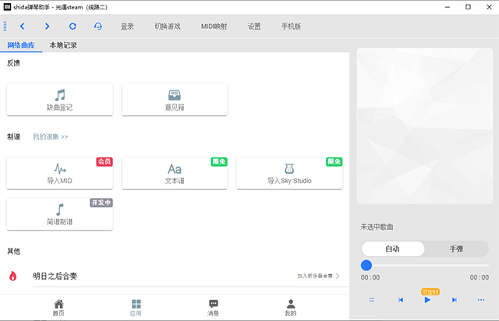Open the 导入MID waveform card
Image resolution: width=499 pixels, height=321 pixels.
pos(60,173)
